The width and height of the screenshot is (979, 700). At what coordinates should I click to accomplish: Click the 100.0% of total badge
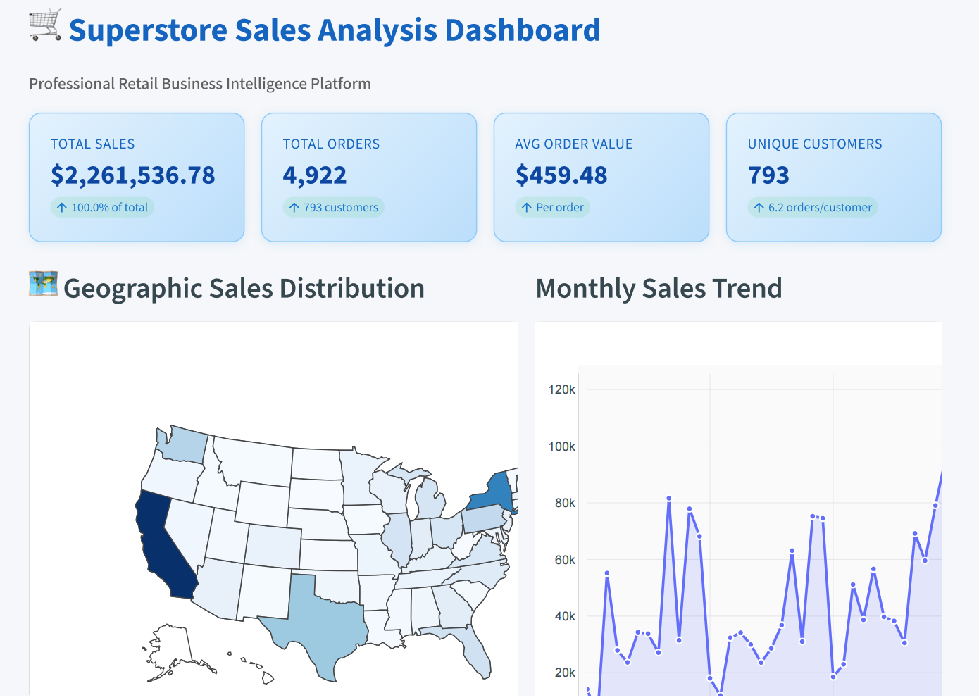pyautogui.click(x=102, y=207)
